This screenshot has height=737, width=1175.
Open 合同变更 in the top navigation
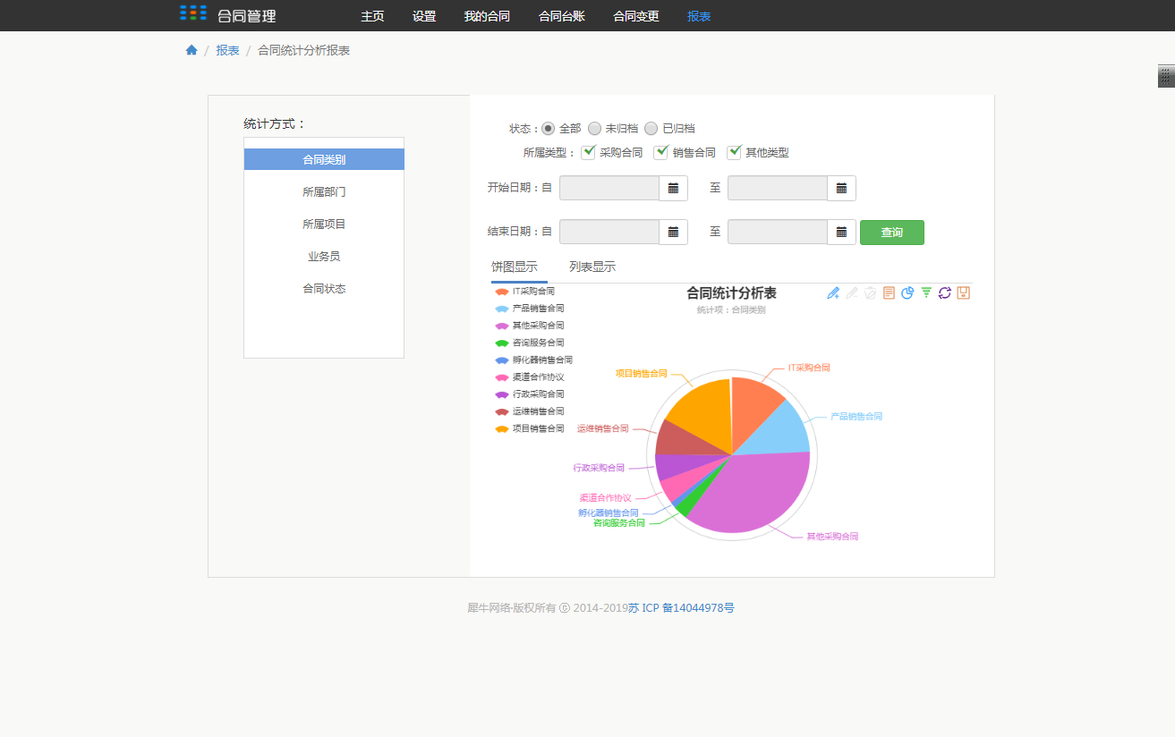(x=636, y=16)
